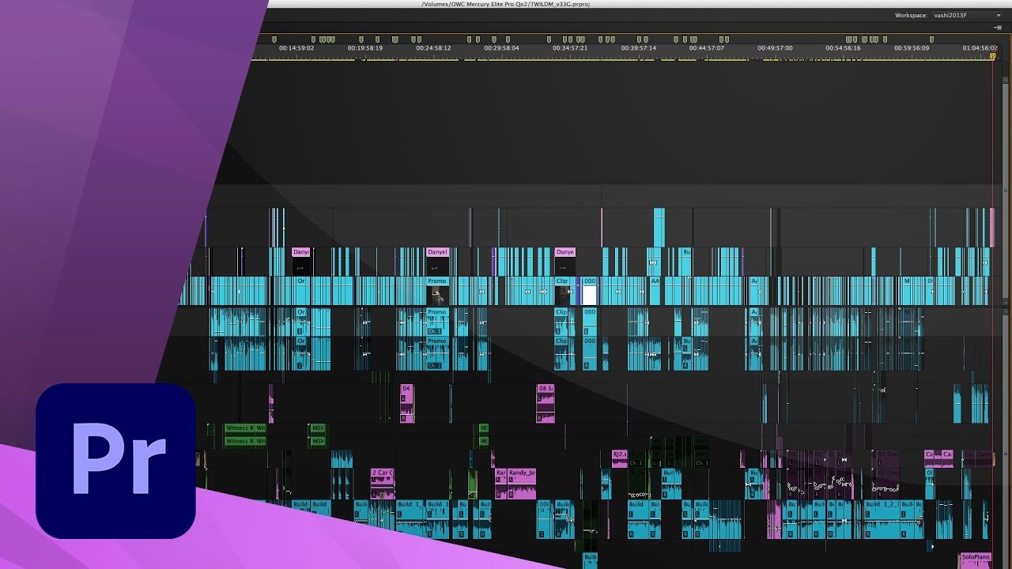This screenshot has height=569, width=1012.
Task: Select the pink RJ2 clip
Action: point(619,458)
